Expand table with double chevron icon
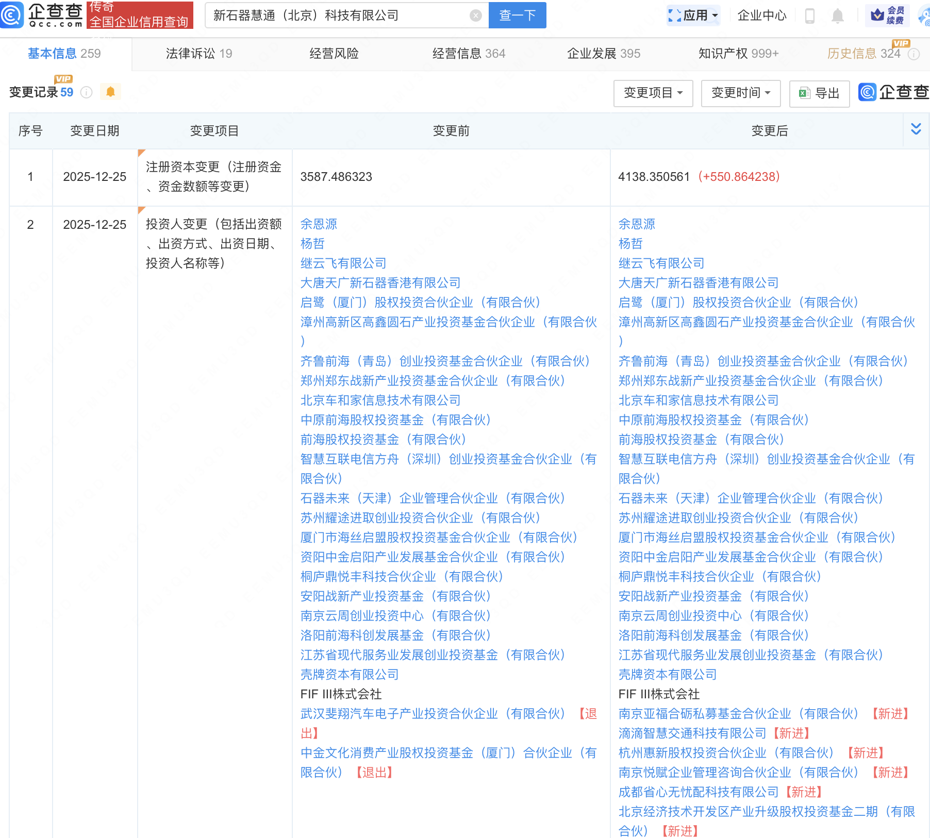 pyautogui.click(x=916, y=129)
